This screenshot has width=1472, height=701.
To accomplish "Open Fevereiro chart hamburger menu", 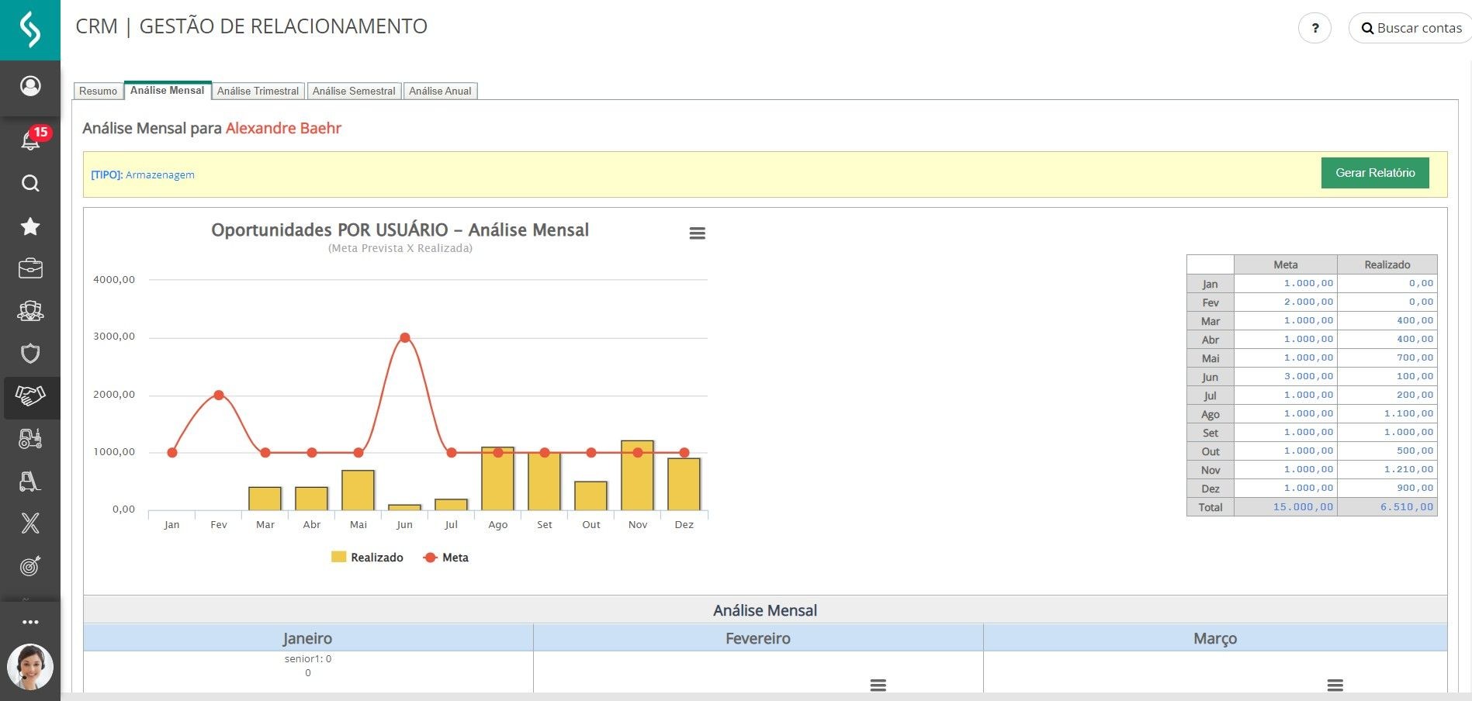I will 878,685.
